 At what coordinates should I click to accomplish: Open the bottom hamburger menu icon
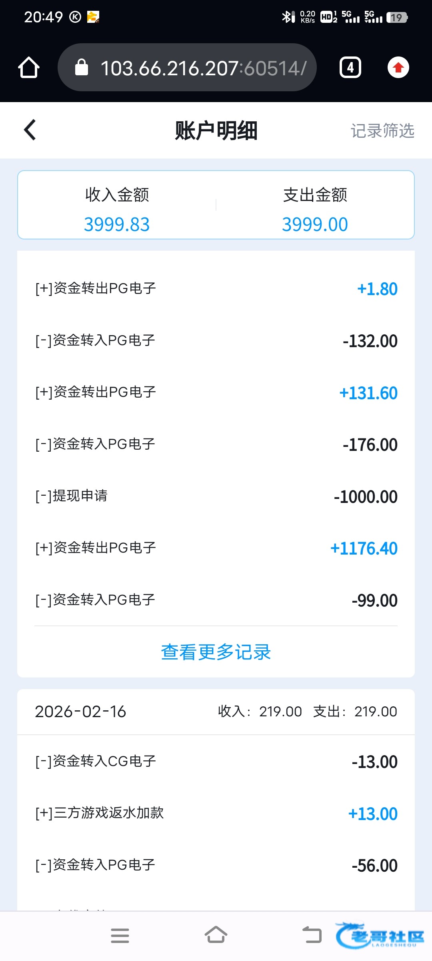click(x=120, y=936)
